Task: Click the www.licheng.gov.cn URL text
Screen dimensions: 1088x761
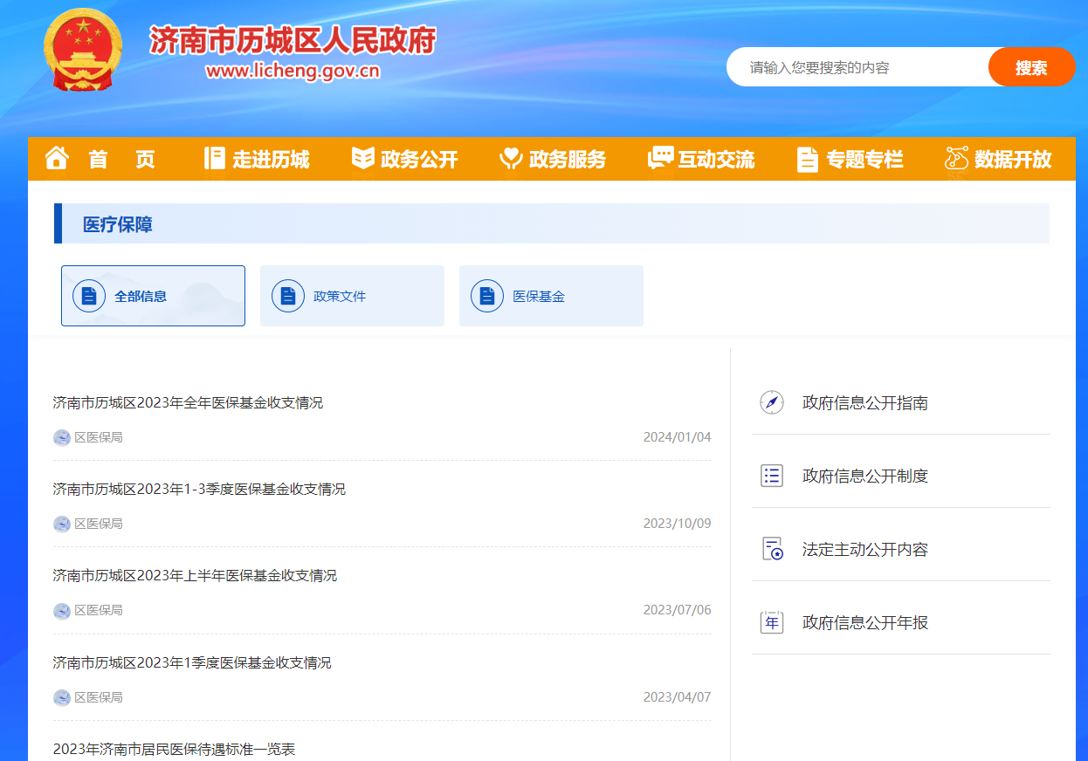Action: [293, 71]
